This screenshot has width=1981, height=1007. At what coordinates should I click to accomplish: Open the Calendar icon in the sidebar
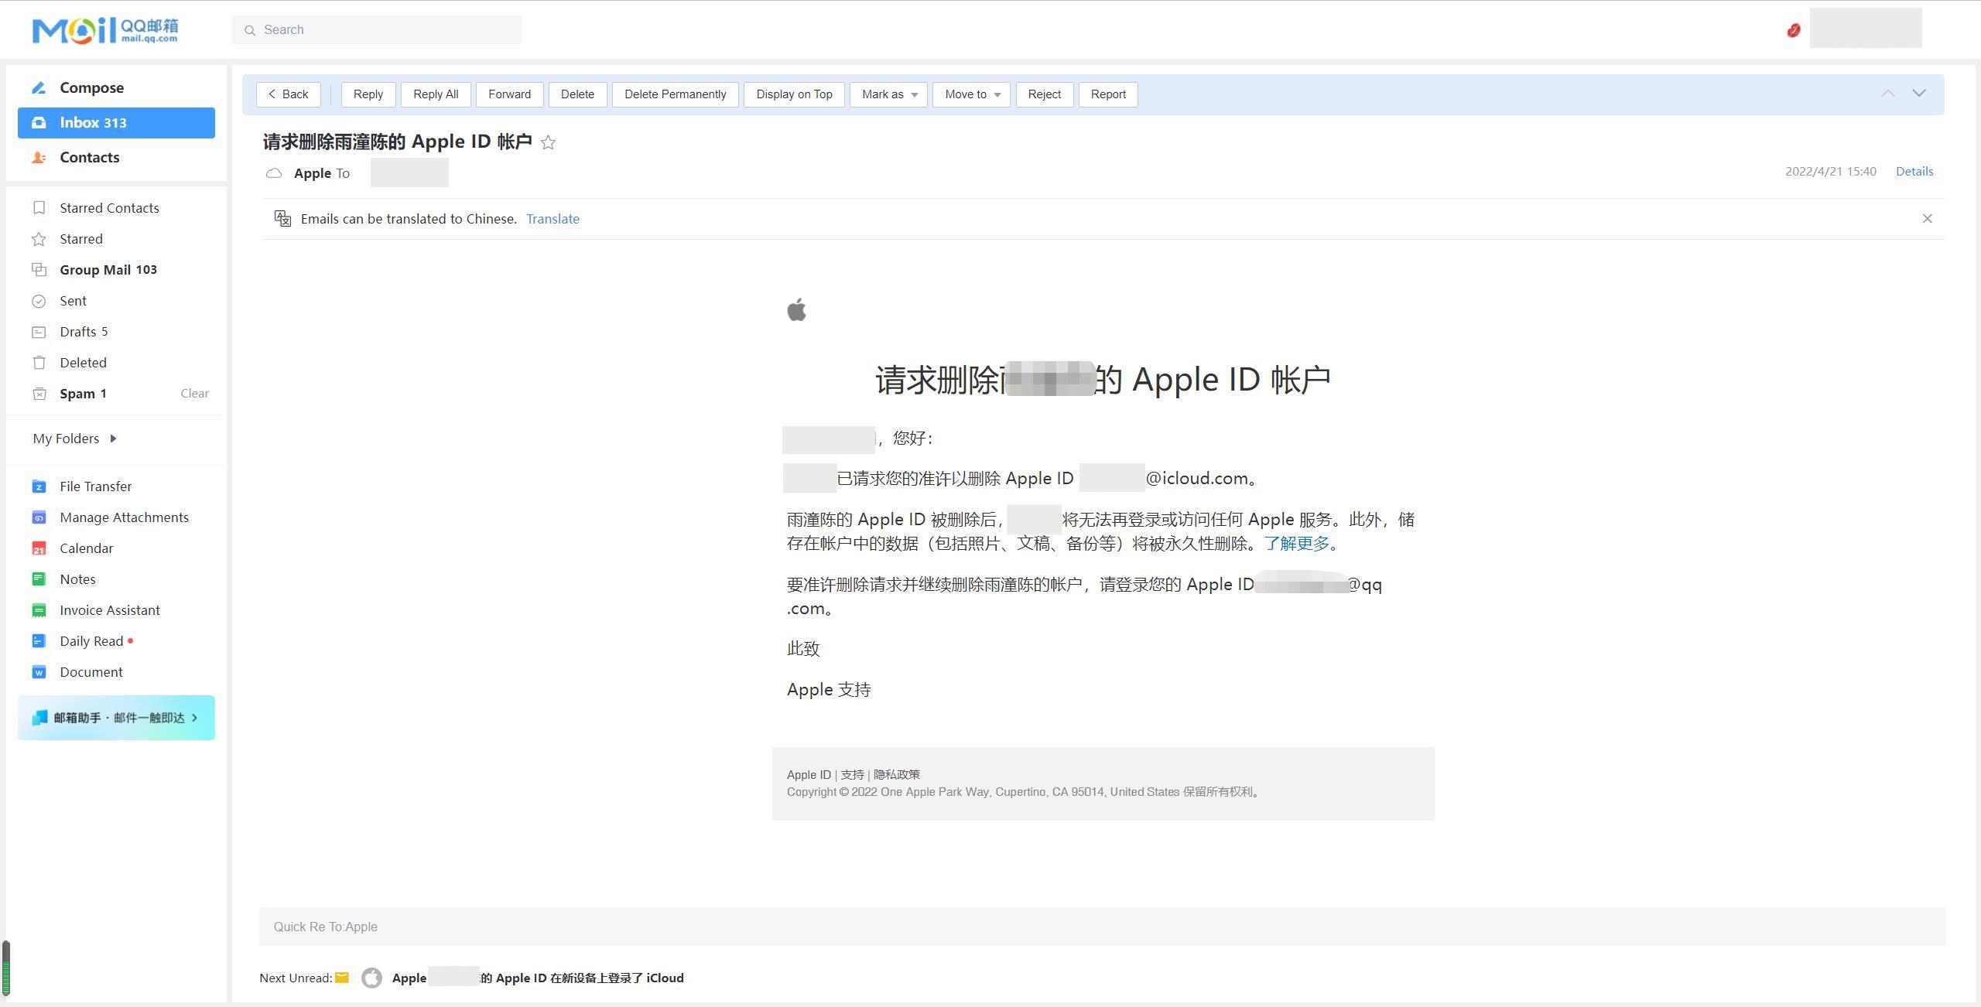pyautogui.click(x=39, y=548)
